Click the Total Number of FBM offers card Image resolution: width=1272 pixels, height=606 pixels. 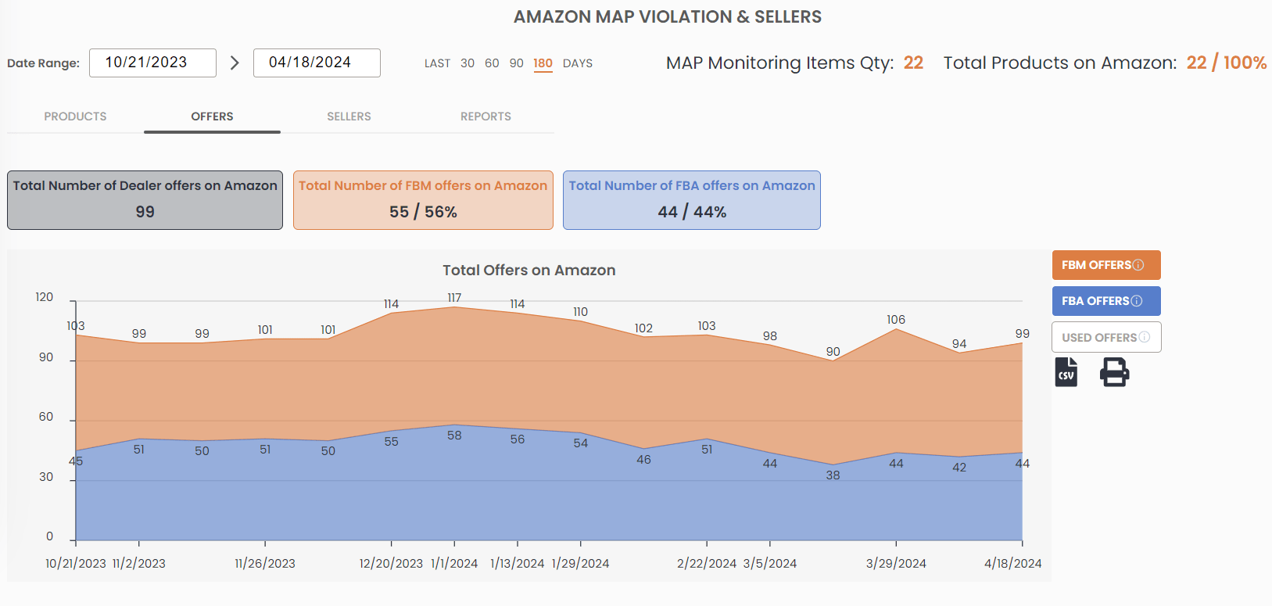coord(423,200)
